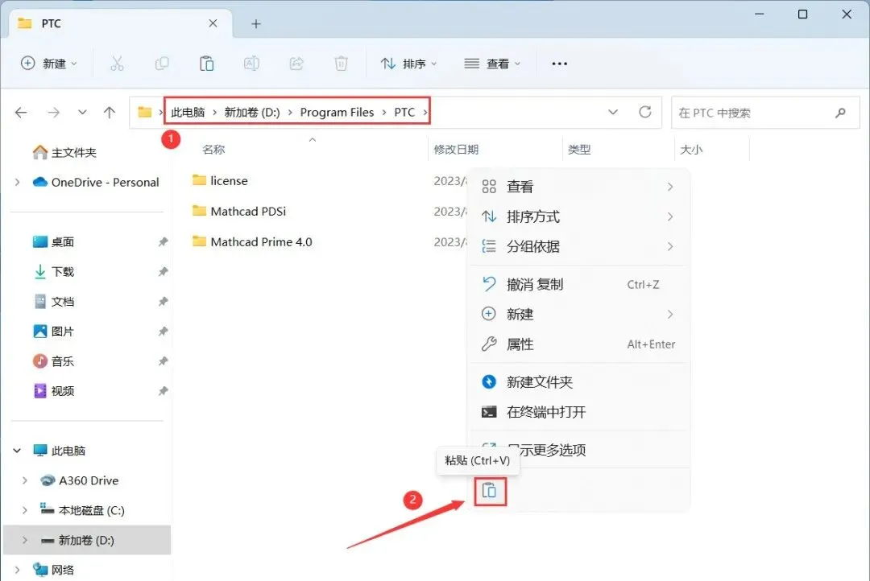Click the Paste icon in context menu
The height and width of the screenshot is (581, 870).
click(x=490, y=491)
